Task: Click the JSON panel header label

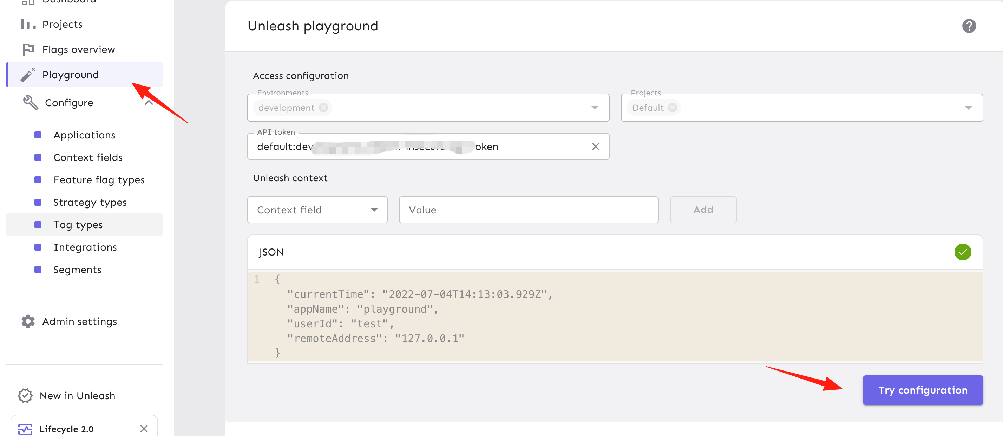Action: pos(271,252)
